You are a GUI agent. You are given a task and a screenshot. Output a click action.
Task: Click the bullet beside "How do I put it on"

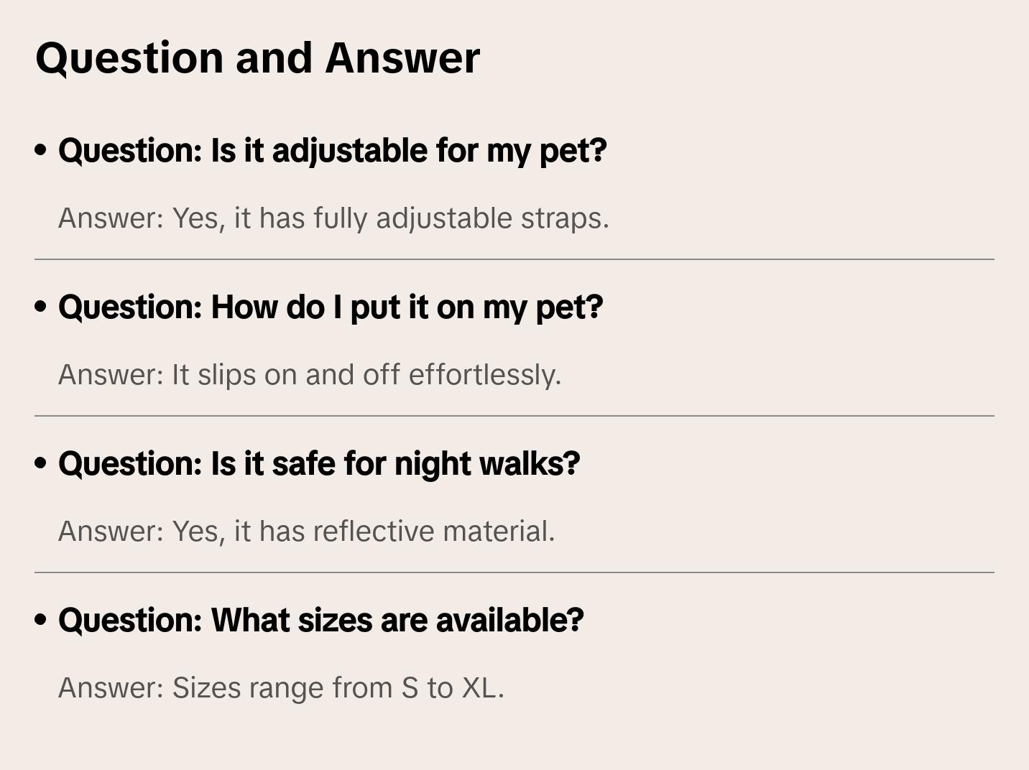coord(41,307)
